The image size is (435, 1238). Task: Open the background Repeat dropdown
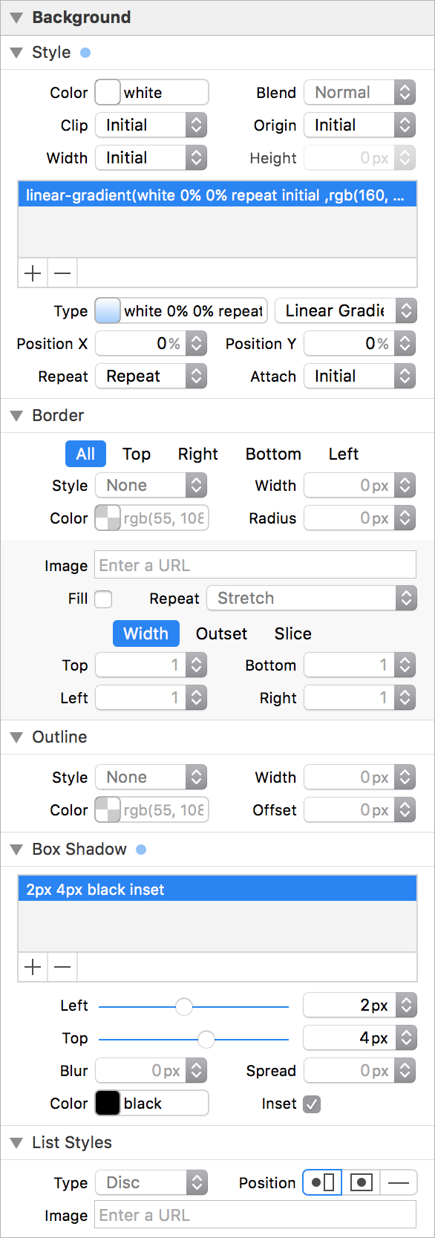[151, 376]
